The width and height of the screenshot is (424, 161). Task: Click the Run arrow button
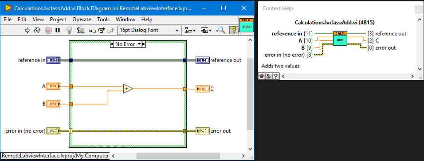pyautogui.click(x=27, y=30)
